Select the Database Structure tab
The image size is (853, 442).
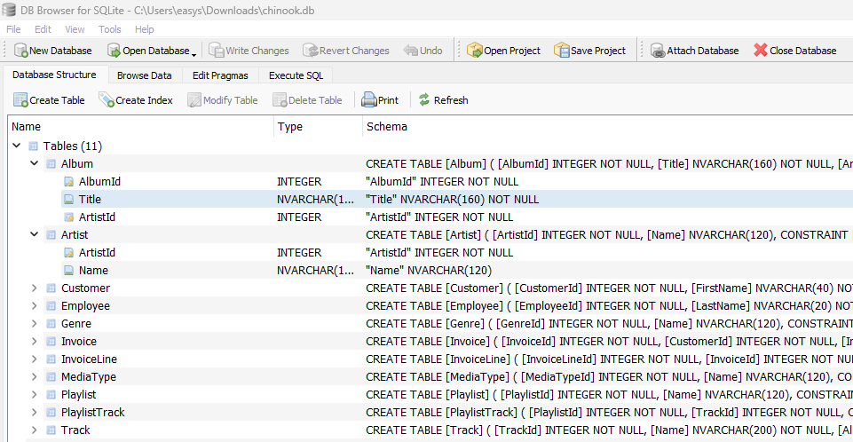54,75
